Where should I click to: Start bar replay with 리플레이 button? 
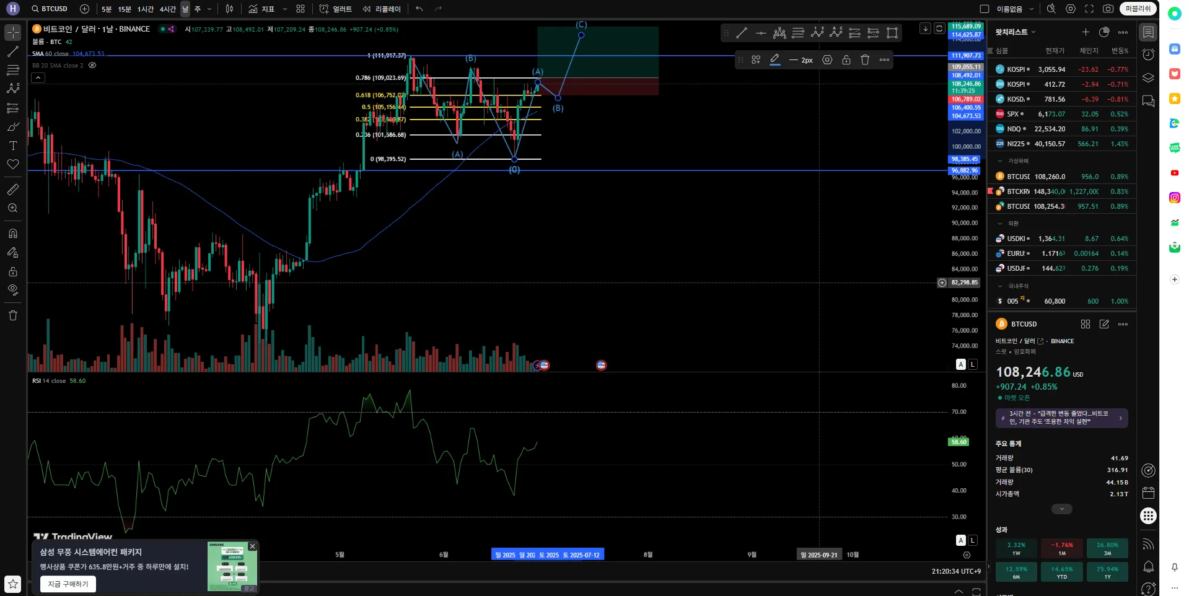point(382,9)
